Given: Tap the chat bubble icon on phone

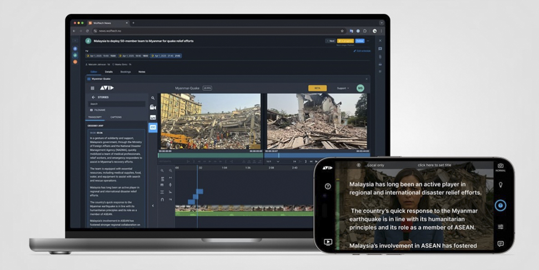Looking at the screenshot, I should [x=500, y=243].
